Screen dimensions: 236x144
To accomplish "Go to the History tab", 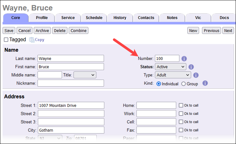I will [x=120, y=18].
